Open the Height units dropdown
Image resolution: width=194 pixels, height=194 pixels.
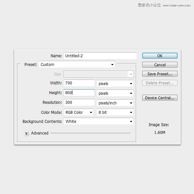coord(115,93)
